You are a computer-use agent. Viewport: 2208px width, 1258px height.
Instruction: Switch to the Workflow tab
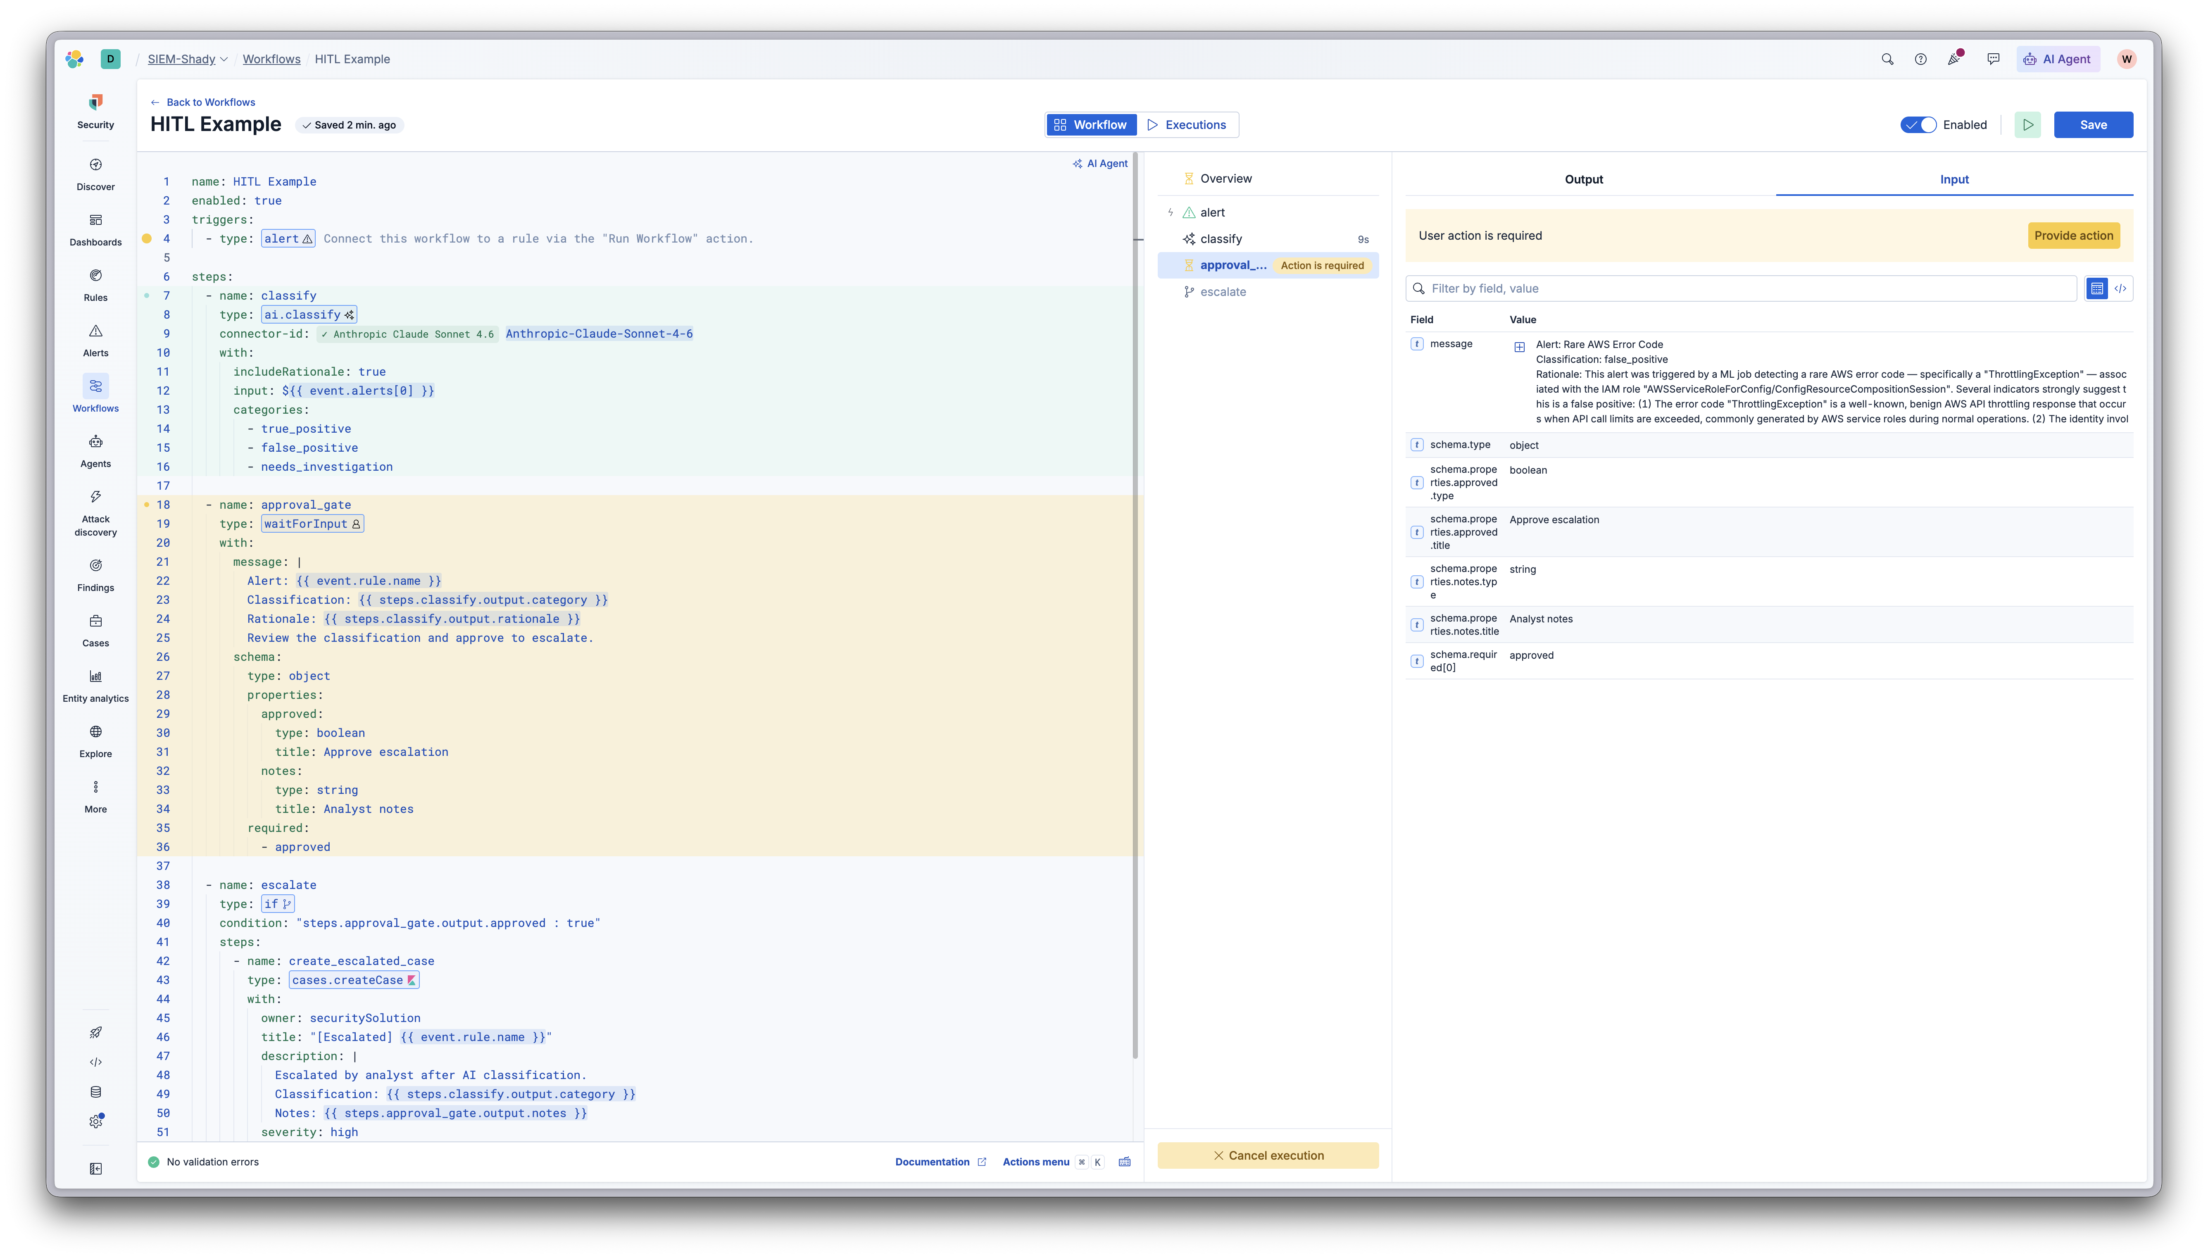1091,124
